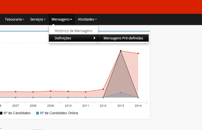
Task: Click the black Nº de Candidatos legend swatch
Action: pos(1,113)
